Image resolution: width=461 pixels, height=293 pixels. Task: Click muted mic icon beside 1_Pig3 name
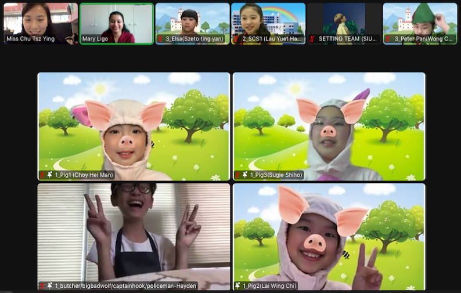[238, 175]
